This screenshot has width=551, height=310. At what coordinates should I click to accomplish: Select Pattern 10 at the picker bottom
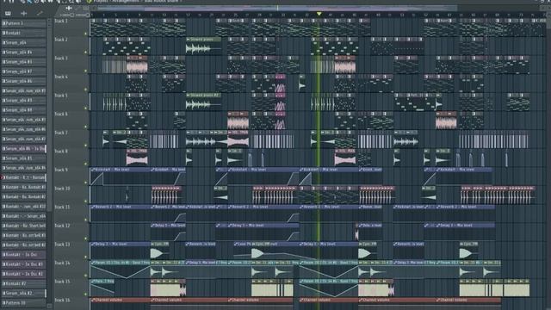pos(23,302)
